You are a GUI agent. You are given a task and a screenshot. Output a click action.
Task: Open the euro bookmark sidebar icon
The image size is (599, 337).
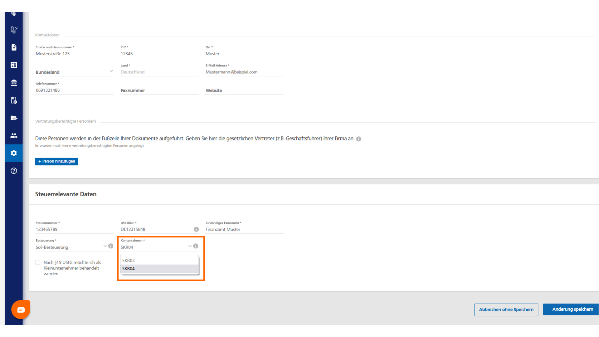pyautogui.click(x=14, y=100)
